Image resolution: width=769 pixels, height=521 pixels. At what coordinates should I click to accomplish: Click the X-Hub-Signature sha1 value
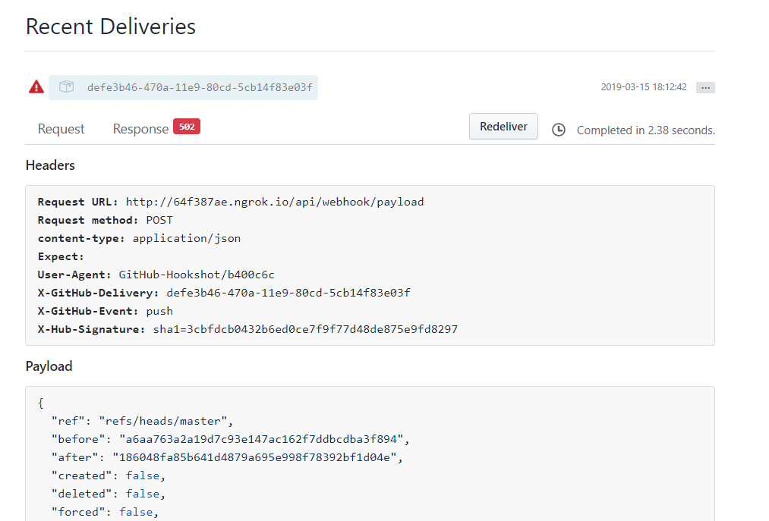coord(305,329)
